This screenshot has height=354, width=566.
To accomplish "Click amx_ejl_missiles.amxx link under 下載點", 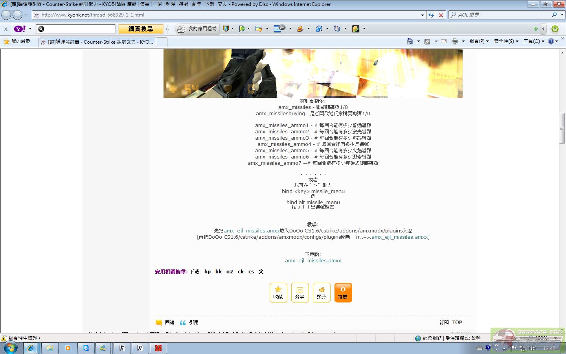I will (x=313, y=261).
